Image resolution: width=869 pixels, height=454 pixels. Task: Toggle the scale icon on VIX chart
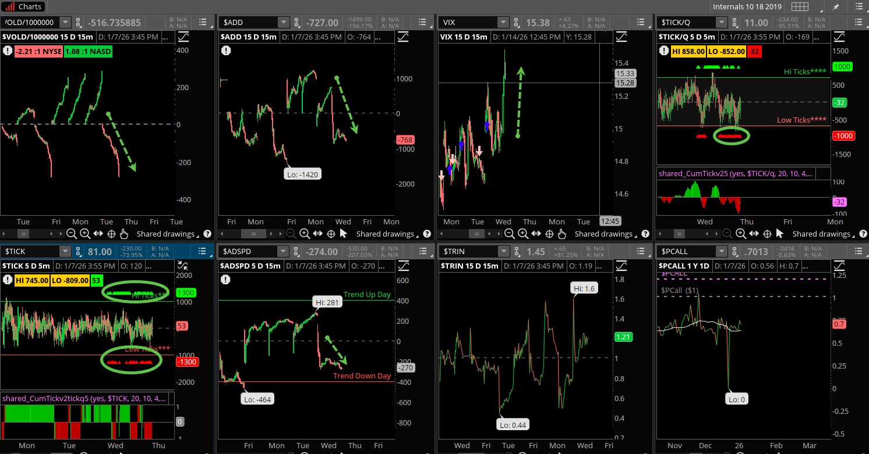[622, 37]
